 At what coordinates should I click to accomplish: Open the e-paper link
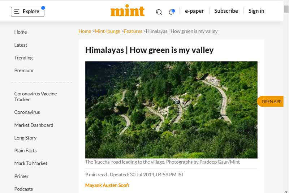[194, 11]
